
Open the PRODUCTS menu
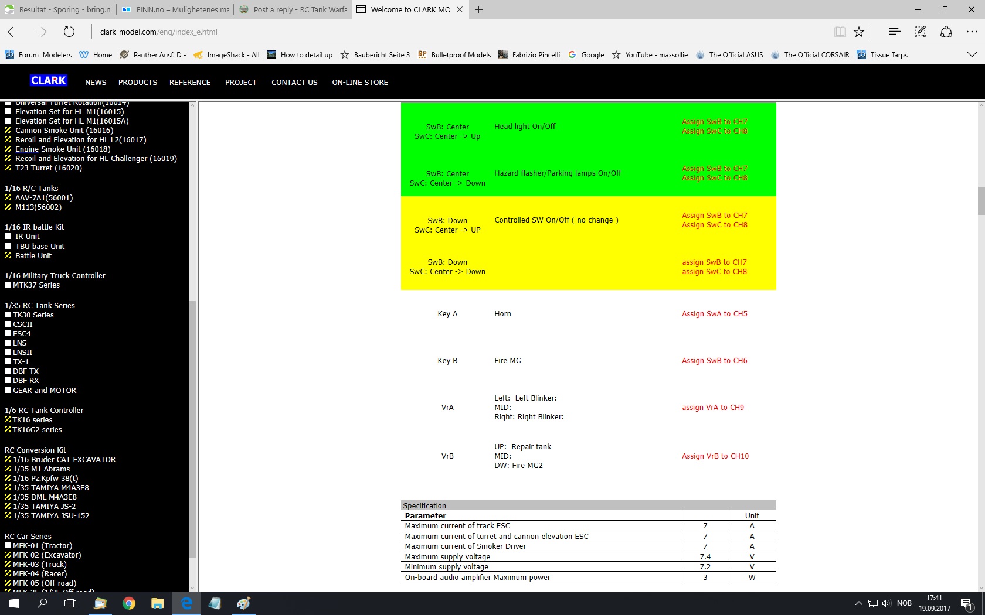tap(138, 83)
